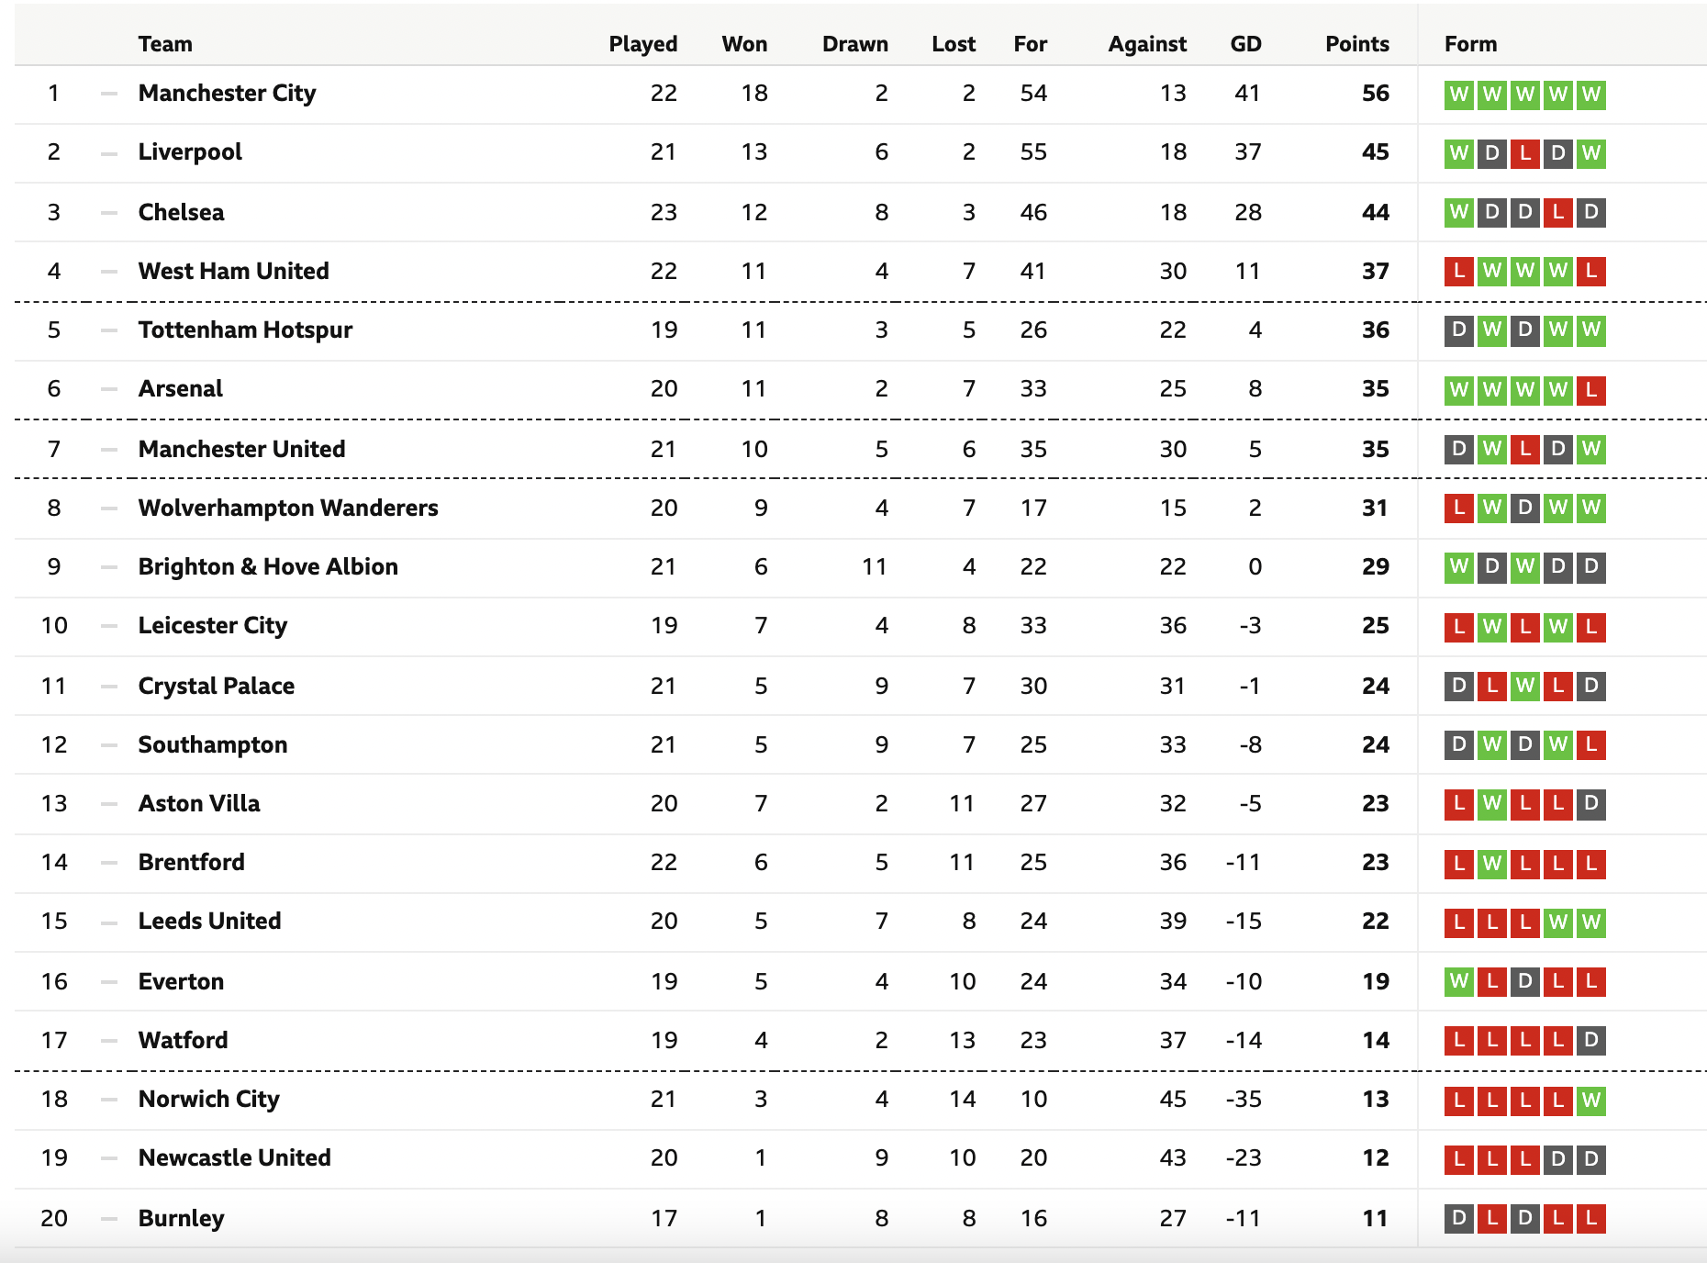Click Crystal Palace's green W form badge

(1525, 687)
